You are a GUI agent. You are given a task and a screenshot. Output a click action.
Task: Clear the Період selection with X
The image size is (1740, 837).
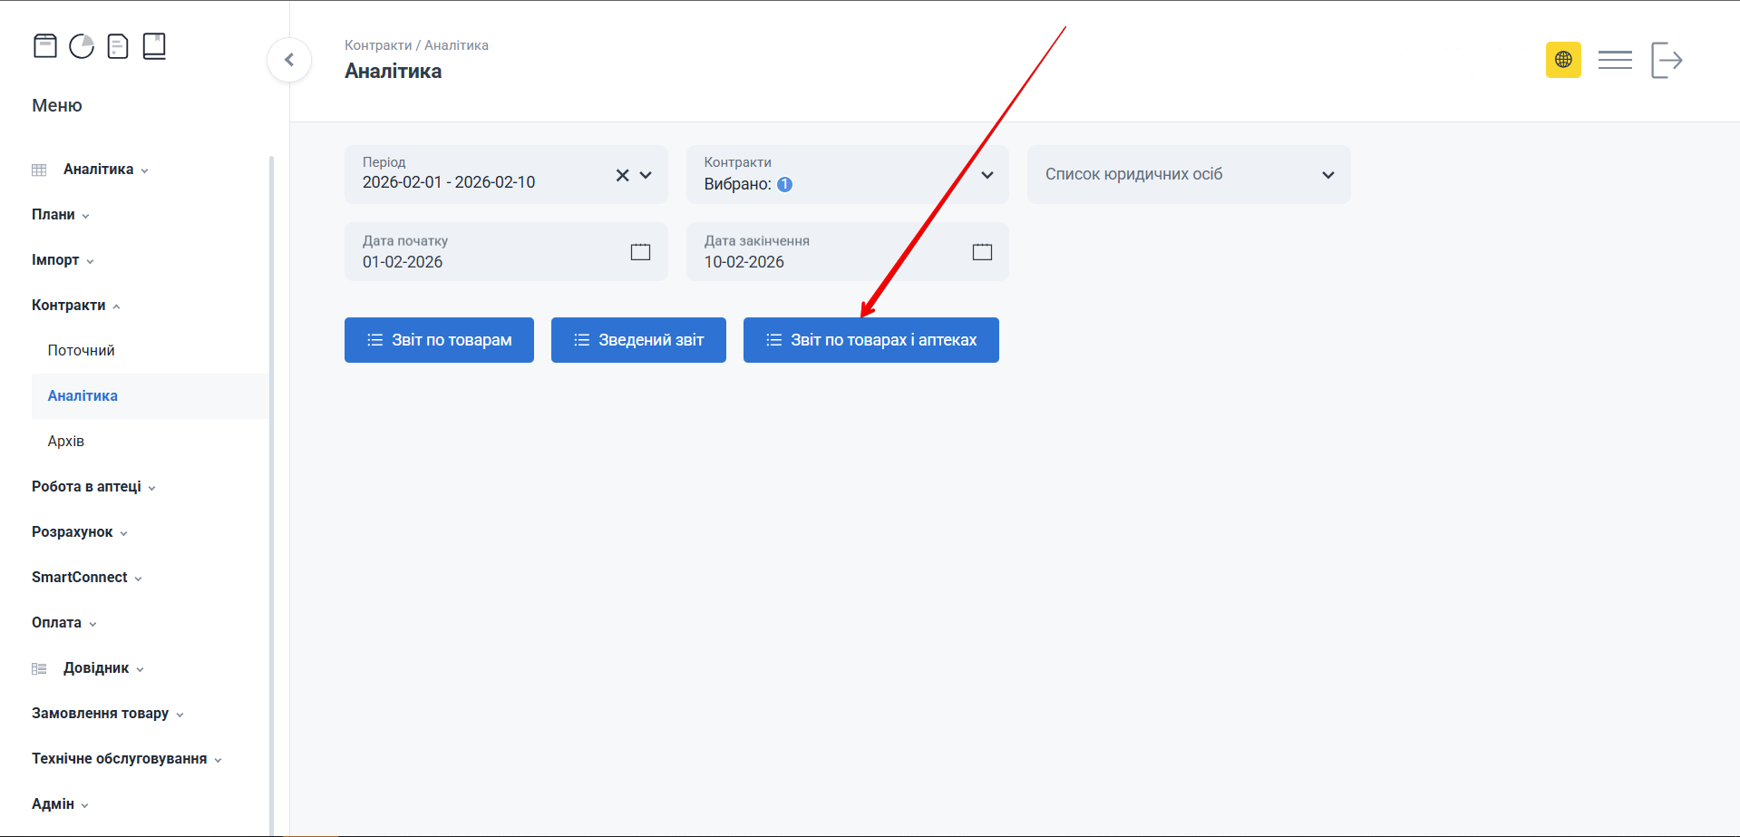tap(622, 175)
